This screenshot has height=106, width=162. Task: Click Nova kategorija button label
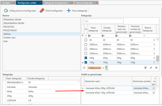[x=79, y=11]
